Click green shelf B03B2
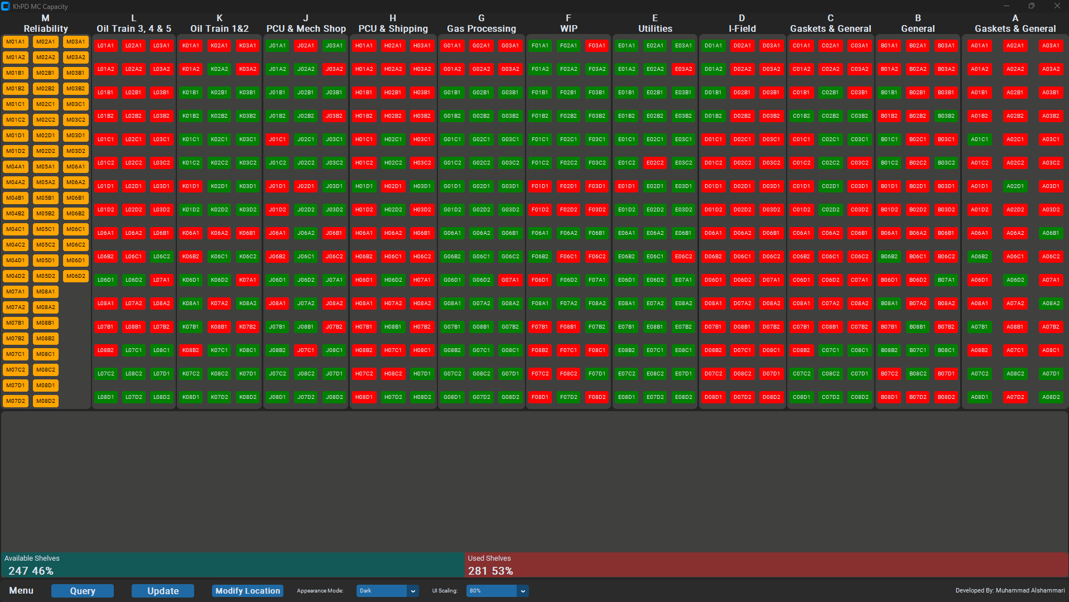The width and height of the screenshot is (1069, 602). pos(946,116)
